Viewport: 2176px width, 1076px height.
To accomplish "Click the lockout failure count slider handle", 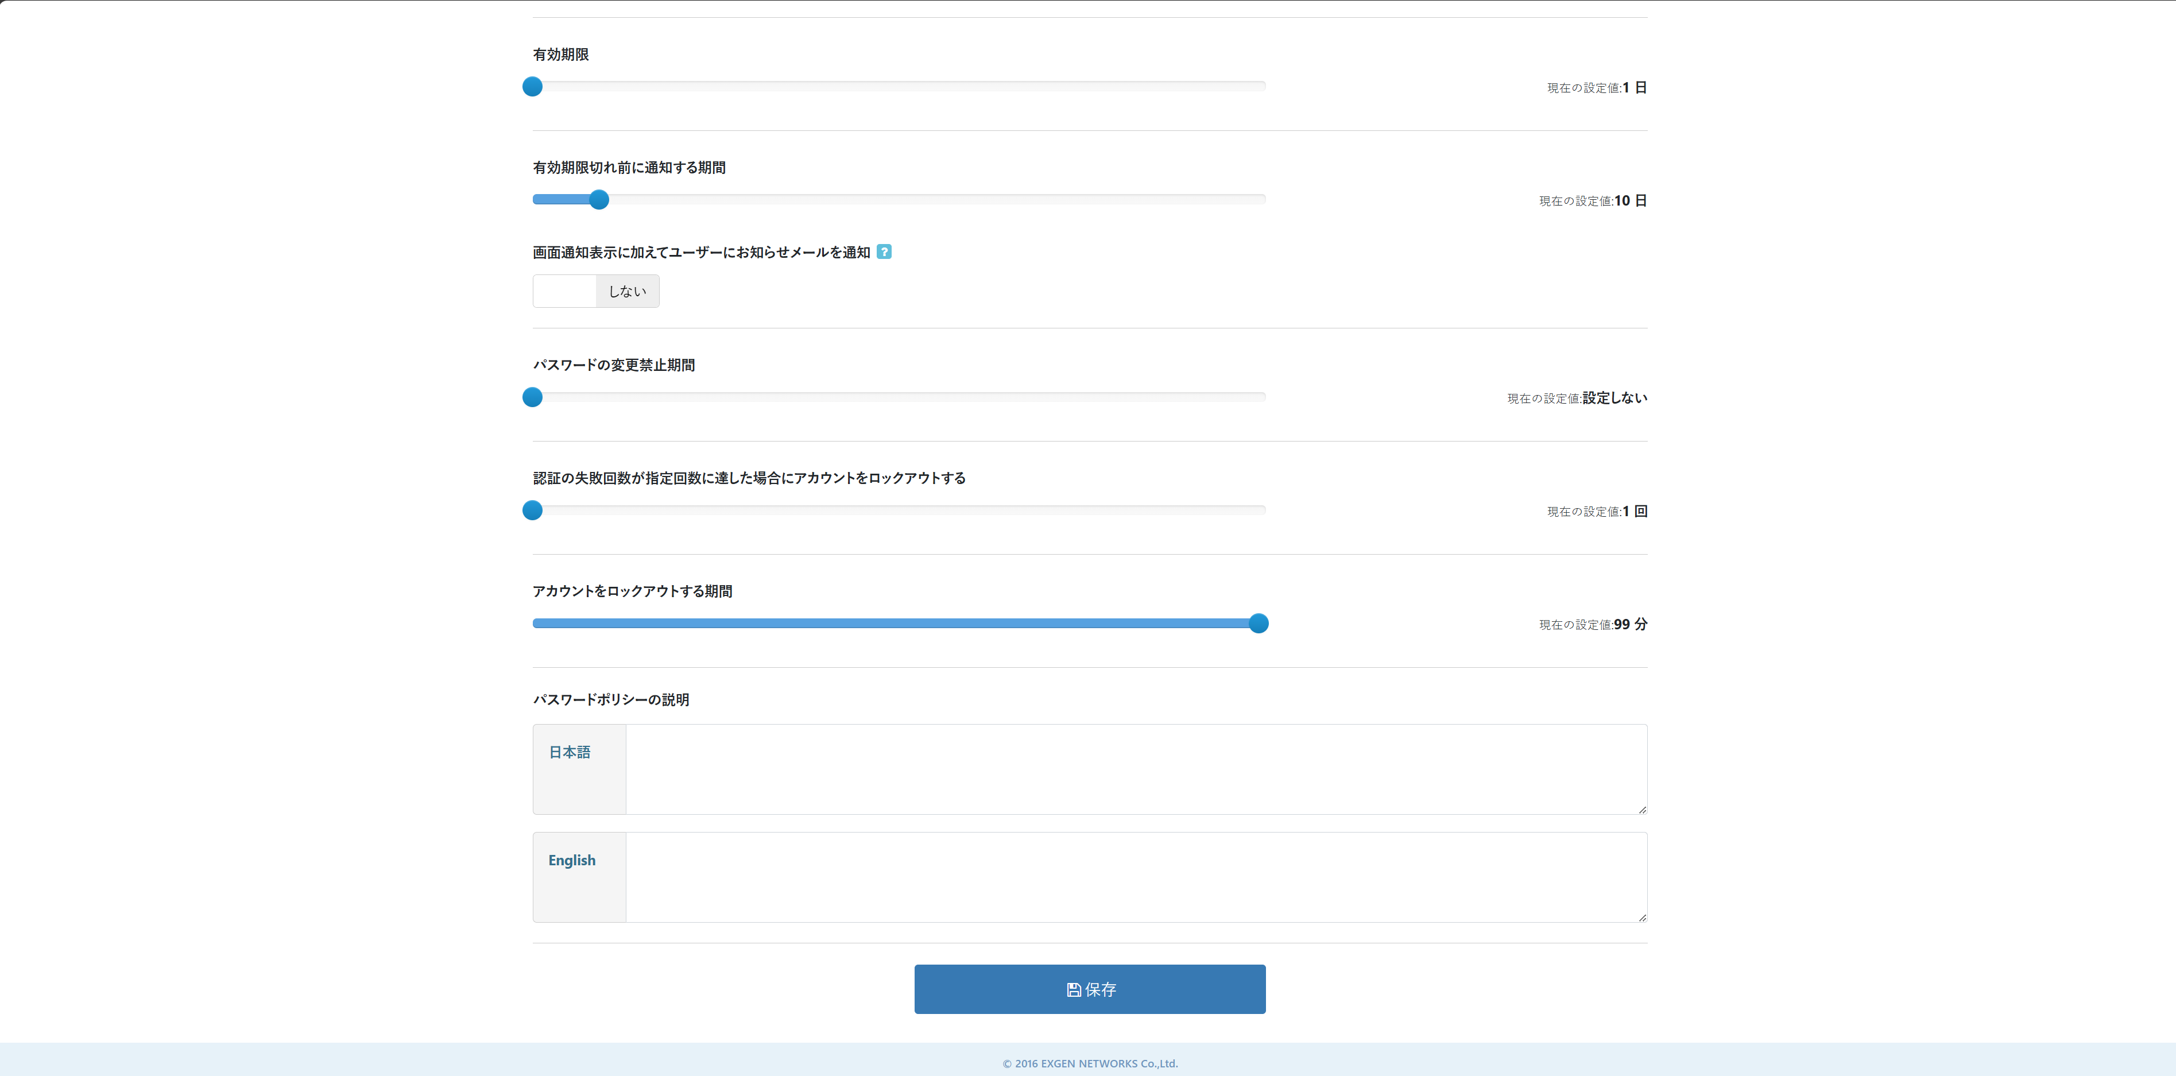I will pyautogui.click(x=532, y=510).
